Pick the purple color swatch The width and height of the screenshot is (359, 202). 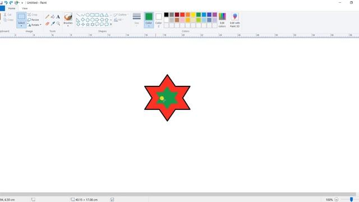coord(214,15)
